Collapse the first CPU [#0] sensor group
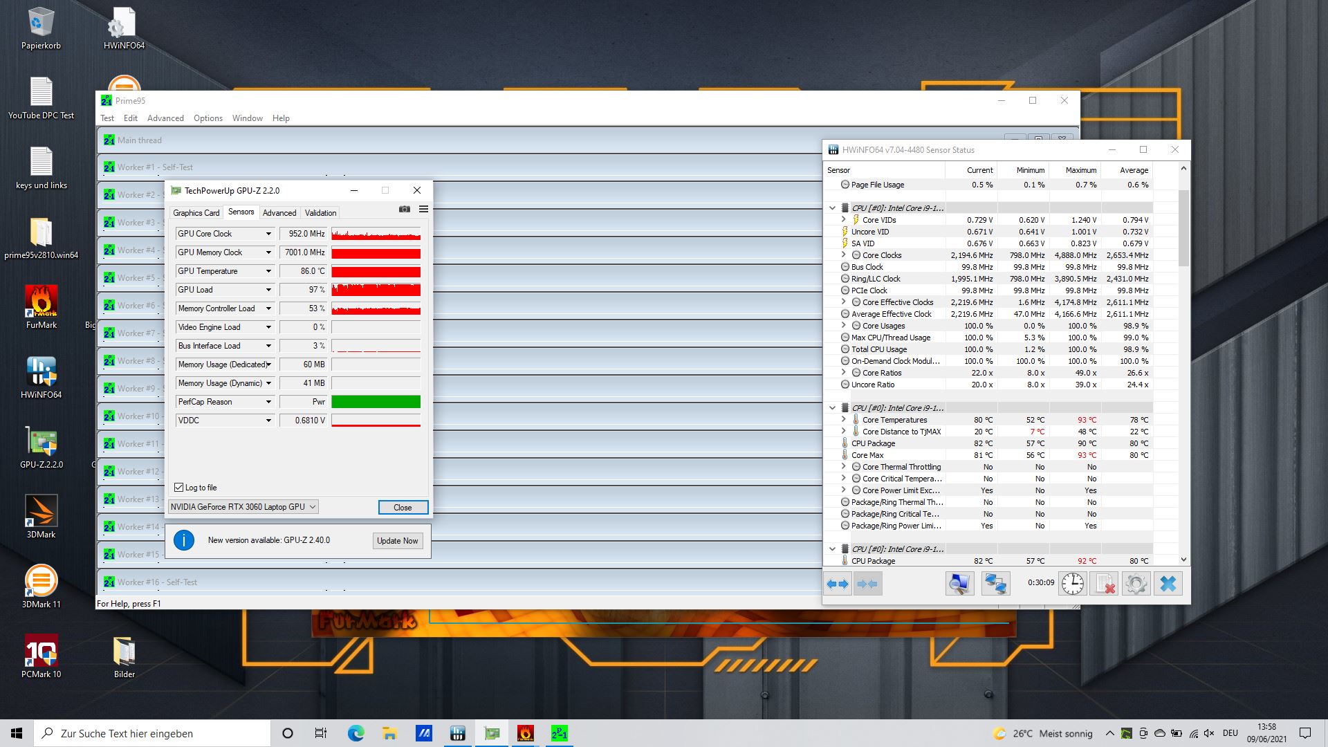 tap(832, 207)
